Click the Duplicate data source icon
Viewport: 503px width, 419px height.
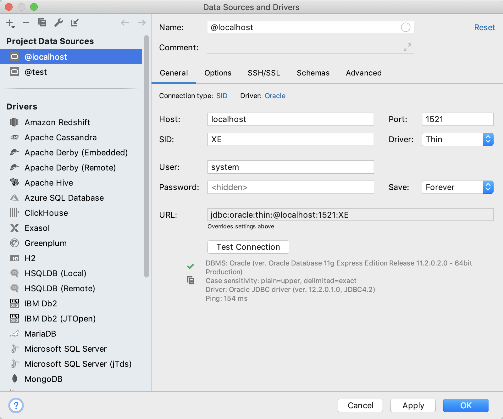tap(42, 23)
